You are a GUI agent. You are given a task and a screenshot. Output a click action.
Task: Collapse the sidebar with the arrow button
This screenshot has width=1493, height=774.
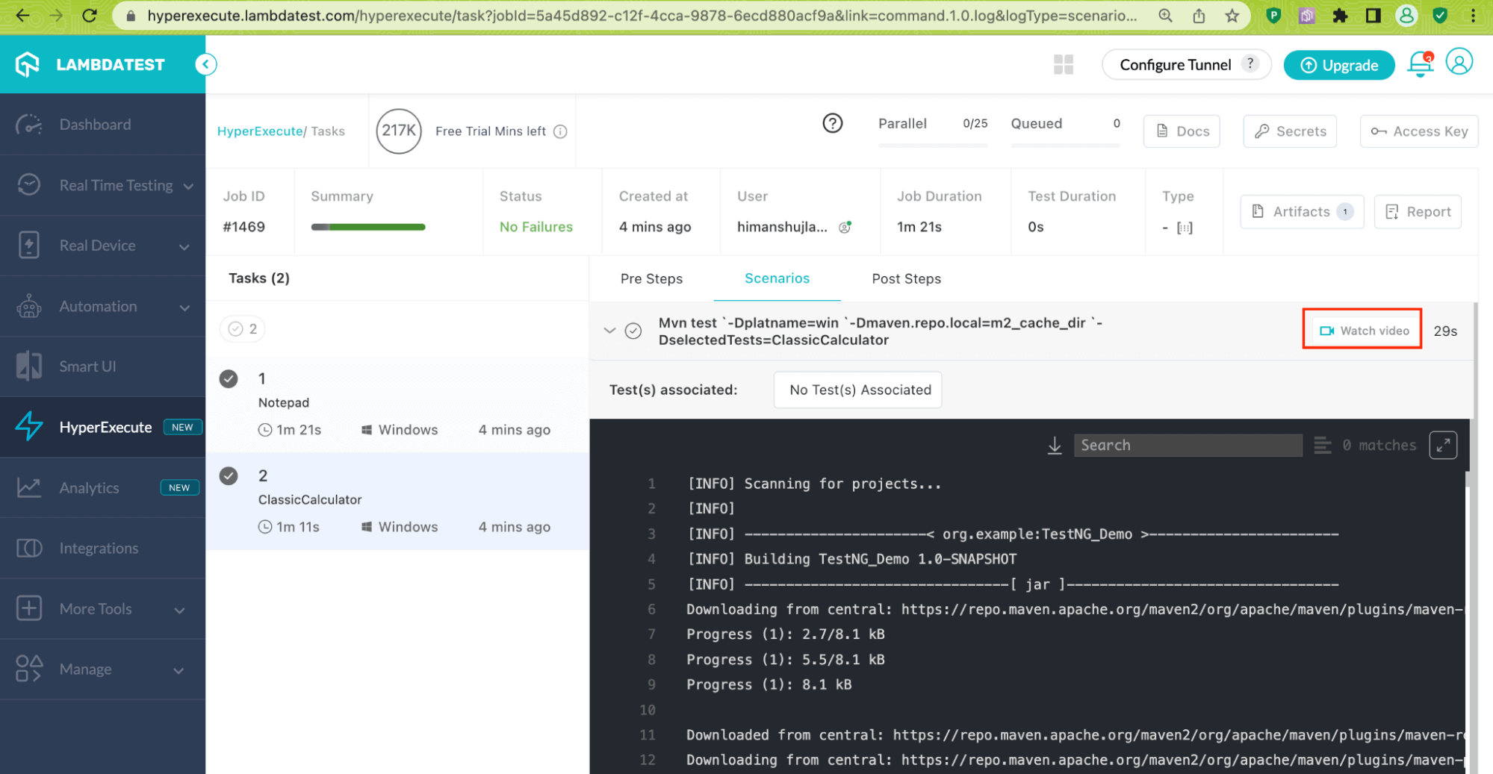(x=205, y=65)
